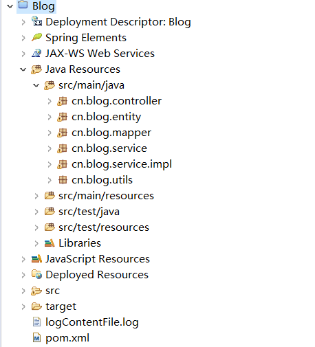This screenshot has height=347, width=315.
Task: Expand the src/test/java folder
Action: pyautogui.click(x=36, y=212)
